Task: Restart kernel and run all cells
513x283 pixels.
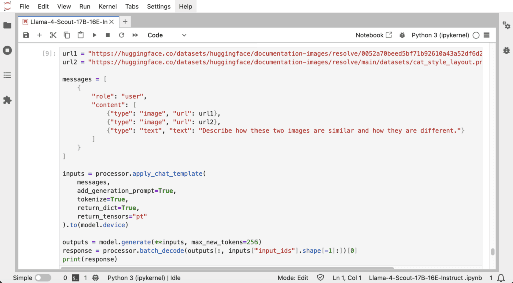Action: tap(135, 35)
